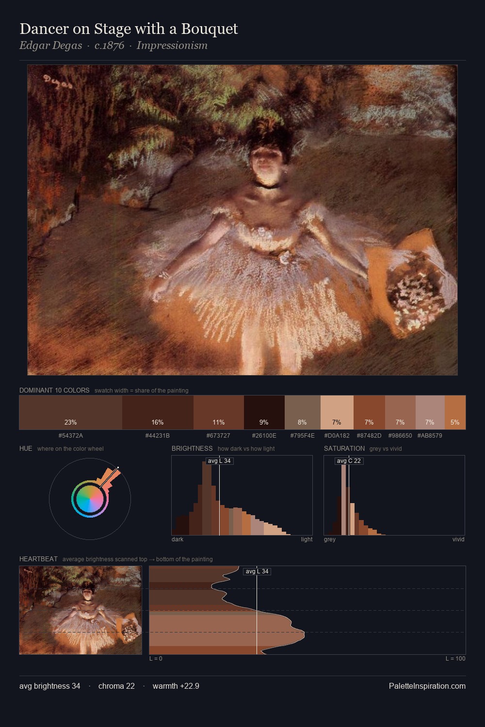
Task: Click the hex code #54372A
Action: click(71, 436)
